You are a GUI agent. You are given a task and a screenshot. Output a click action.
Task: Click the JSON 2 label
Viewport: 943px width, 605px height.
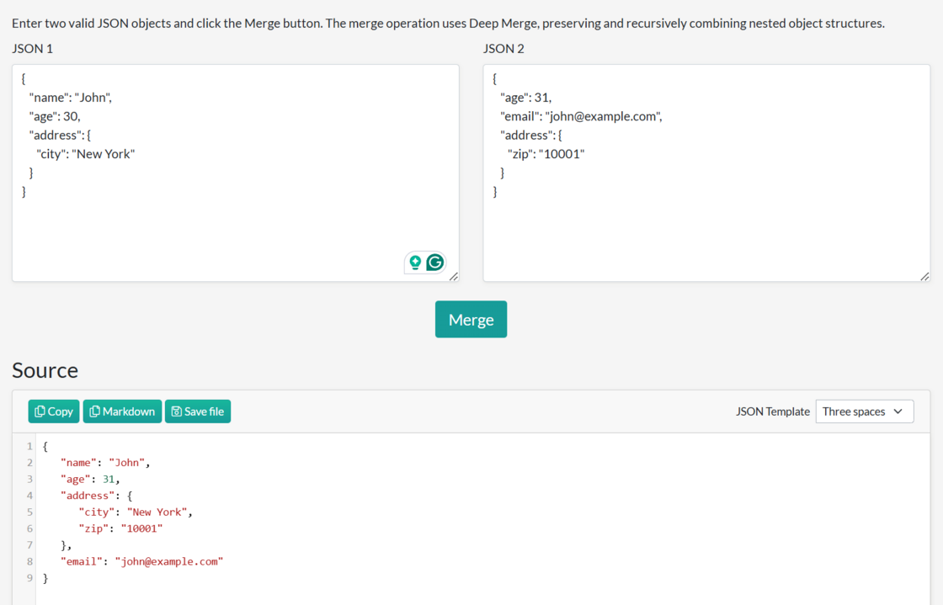click(503, 49)
